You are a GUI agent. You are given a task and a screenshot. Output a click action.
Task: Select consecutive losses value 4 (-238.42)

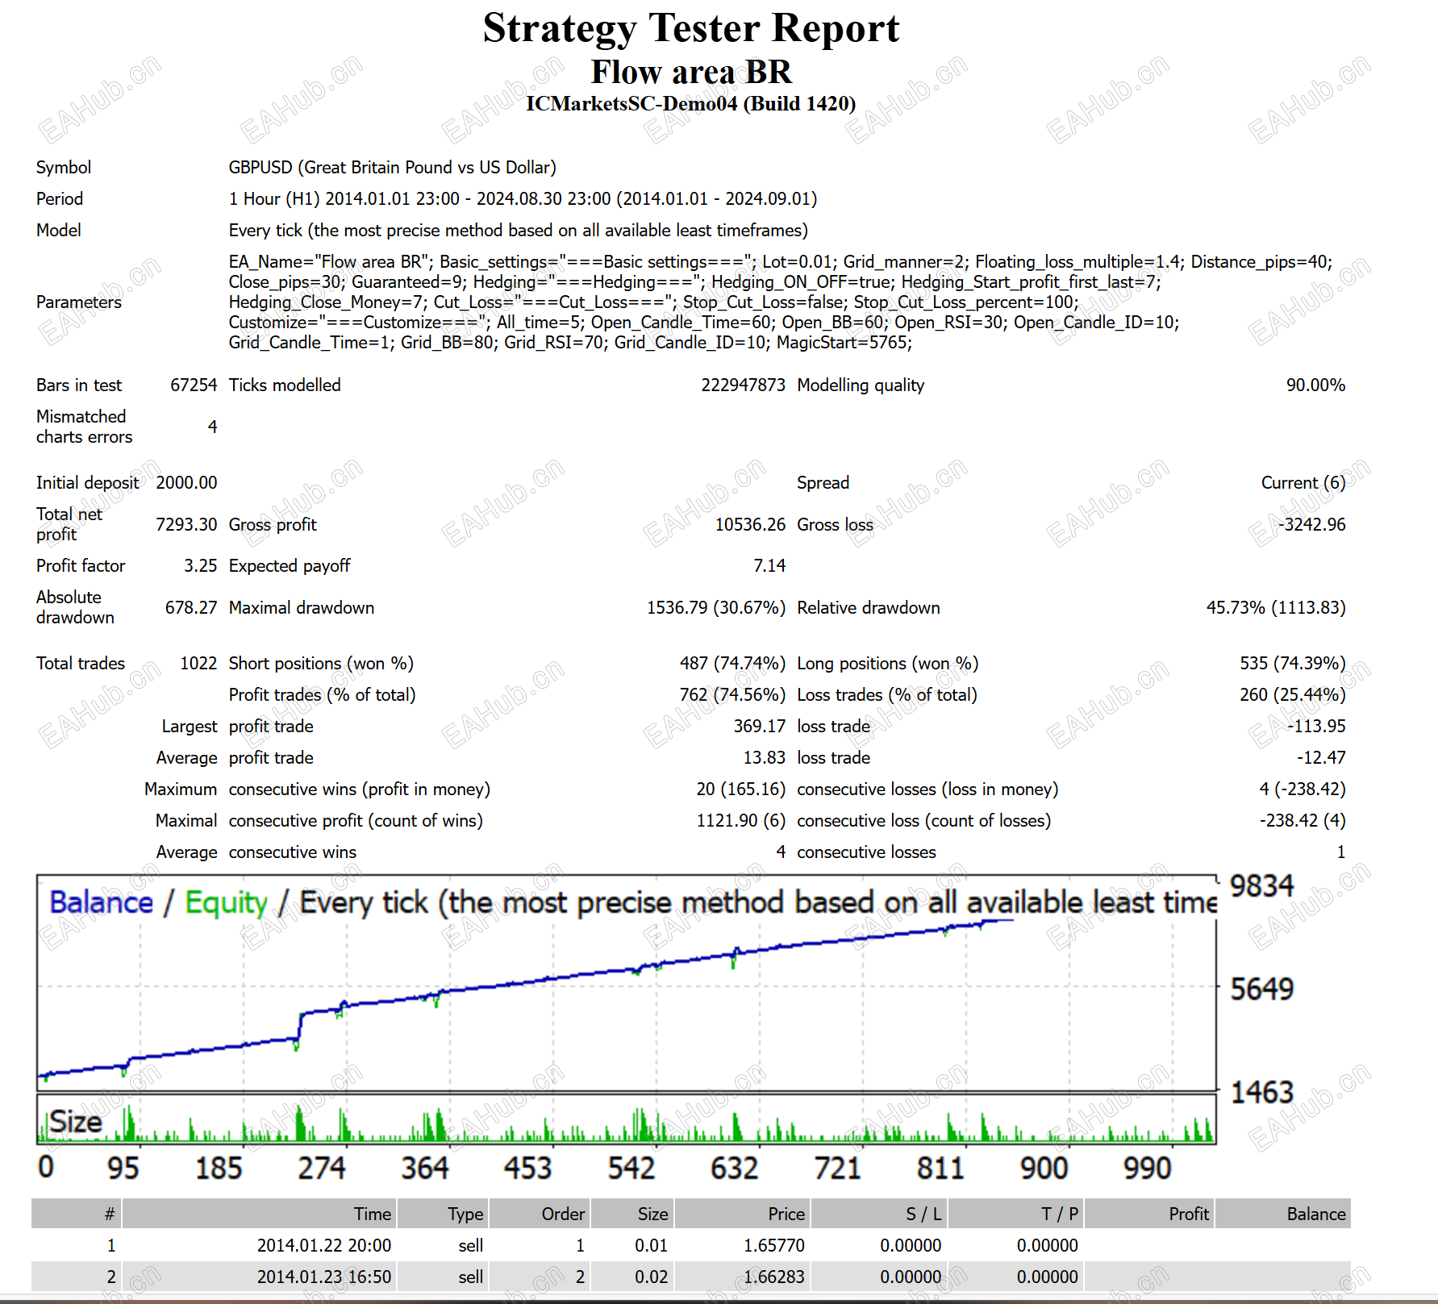point(1303,789)
